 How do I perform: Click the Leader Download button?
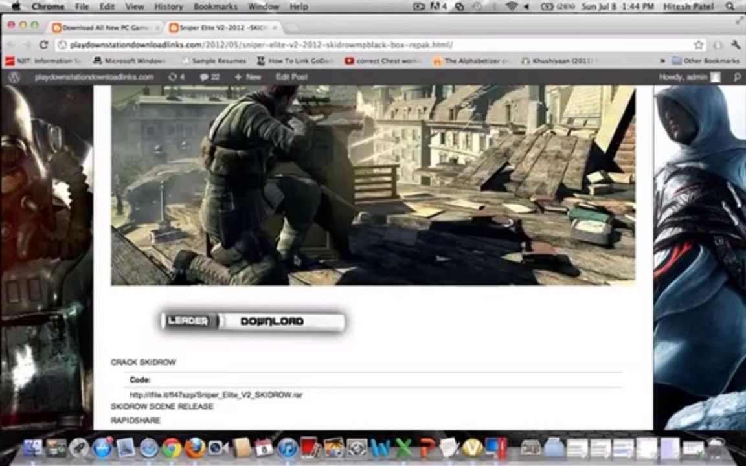[253, 322]
